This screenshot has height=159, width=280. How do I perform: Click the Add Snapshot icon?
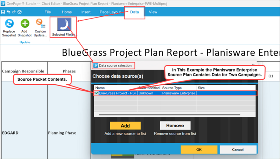click(24, 23)
